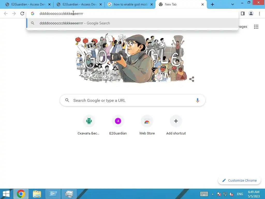Viewport: 265px width, 199px height.
Task: Click the muted volume tray icon
Action: [x=231, y=194]
